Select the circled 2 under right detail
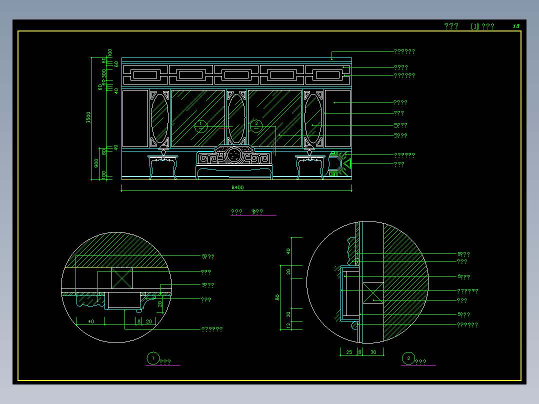 408,358
